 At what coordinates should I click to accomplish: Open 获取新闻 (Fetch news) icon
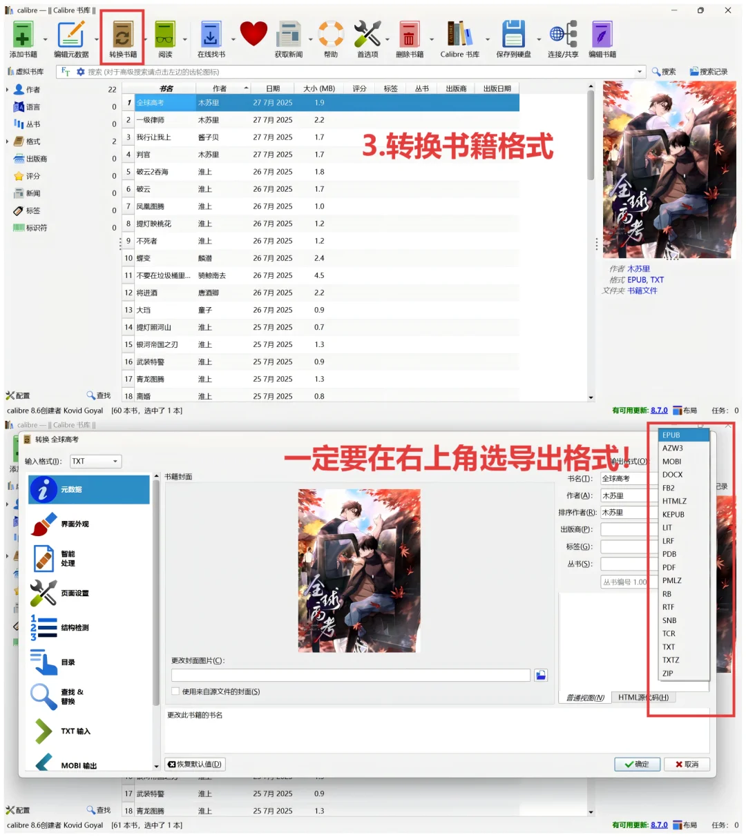point(289,39)
